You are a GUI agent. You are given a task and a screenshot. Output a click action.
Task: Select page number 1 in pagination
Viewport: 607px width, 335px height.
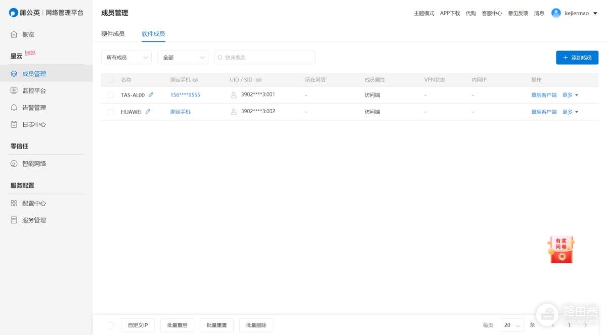click(569, 325)
